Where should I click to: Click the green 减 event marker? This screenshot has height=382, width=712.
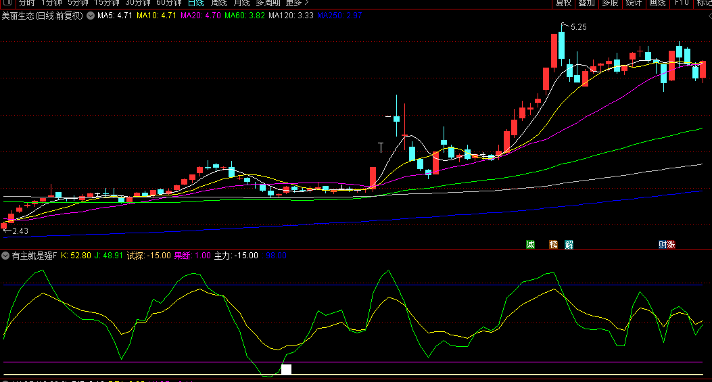pyautogui.click(x=531, y=245)
